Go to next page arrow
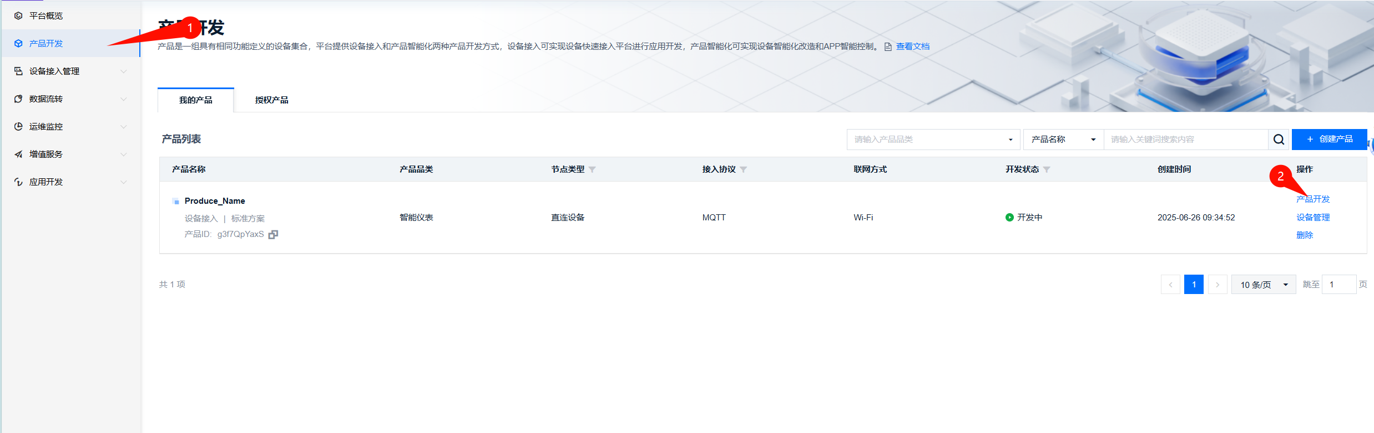Image resolution: width=1374 pixels, height=433 pixels. click(1218, 285)
